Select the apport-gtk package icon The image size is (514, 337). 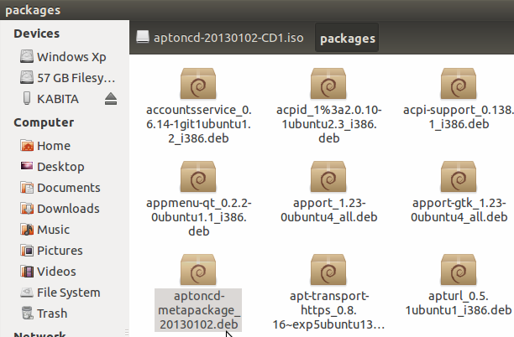(x=459, y=178)
